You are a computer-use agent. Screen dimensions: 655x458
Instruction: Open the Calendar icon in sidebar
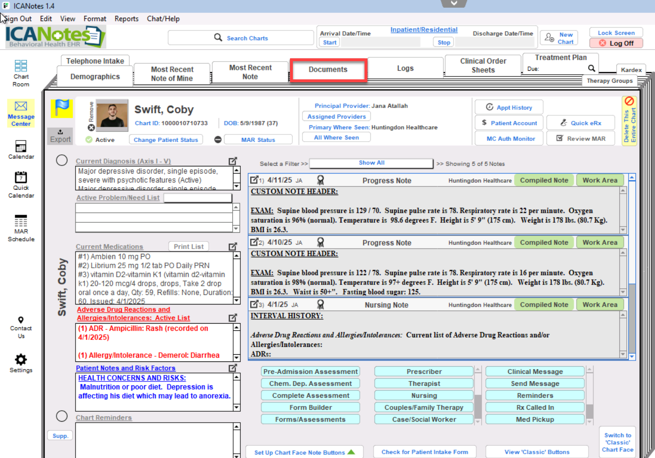pos(21,146)
